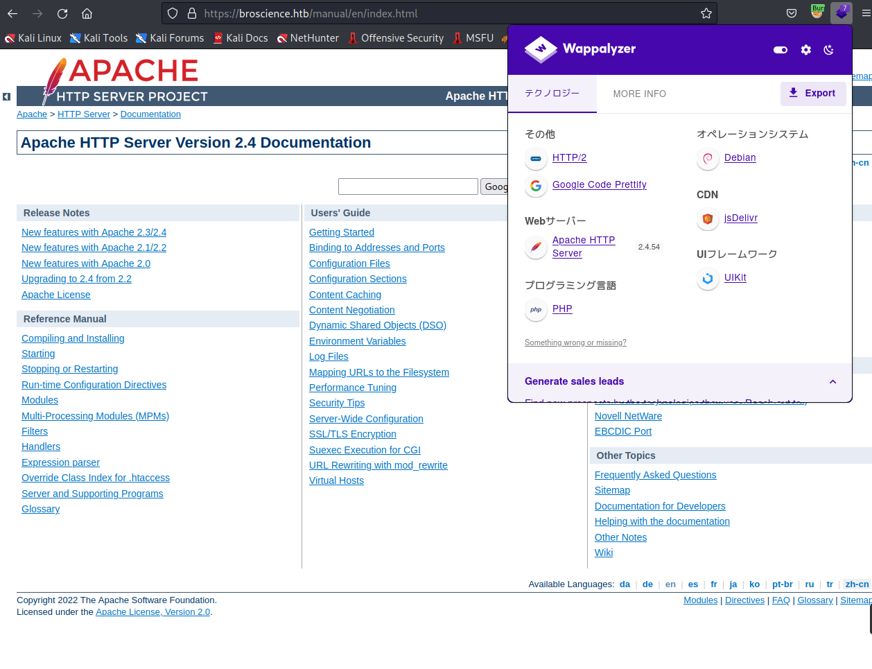The image size is (872, 669).
Task: Open the Firefox hamburger menu
Action: coord(866,13)
